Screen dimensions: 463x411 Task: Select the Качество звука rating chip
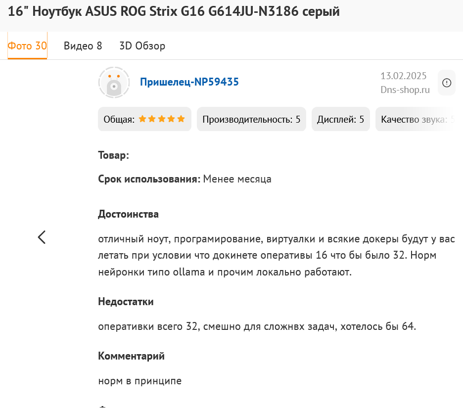pyautogui.click(x=416, y=119)
